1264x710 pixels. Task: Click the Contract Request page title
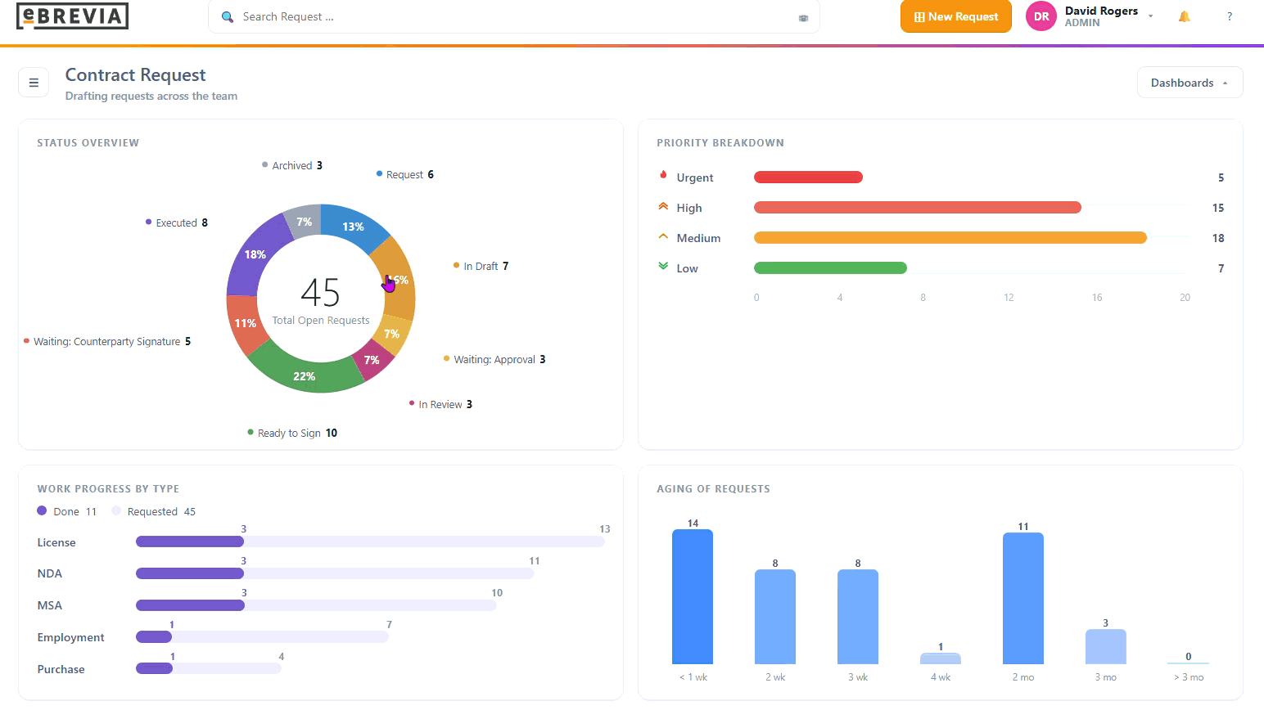(136, 75)
